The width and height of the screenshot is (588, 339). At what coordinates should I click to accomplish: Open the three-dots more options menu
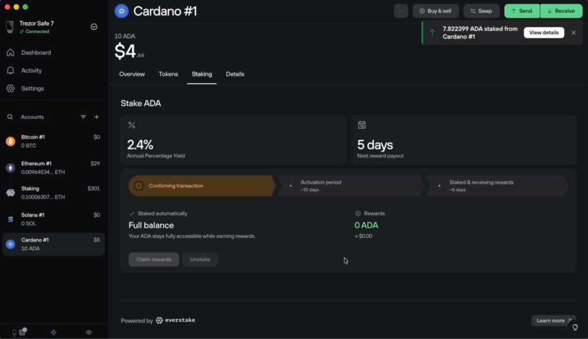(x=401, y=11)
